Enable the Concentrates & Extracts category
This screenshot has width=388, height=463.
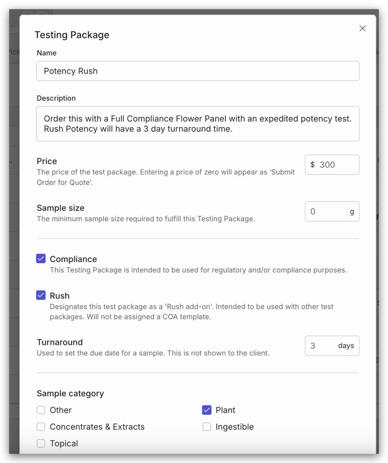click(41, 426)
